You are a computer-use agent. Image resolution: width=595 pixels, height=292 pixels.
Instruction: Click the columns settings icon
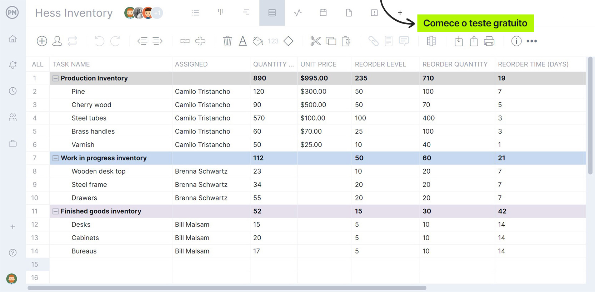pos(431,41)
